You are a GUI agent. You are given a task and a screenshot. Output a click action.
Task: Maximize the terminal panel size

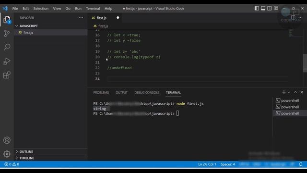295,92
